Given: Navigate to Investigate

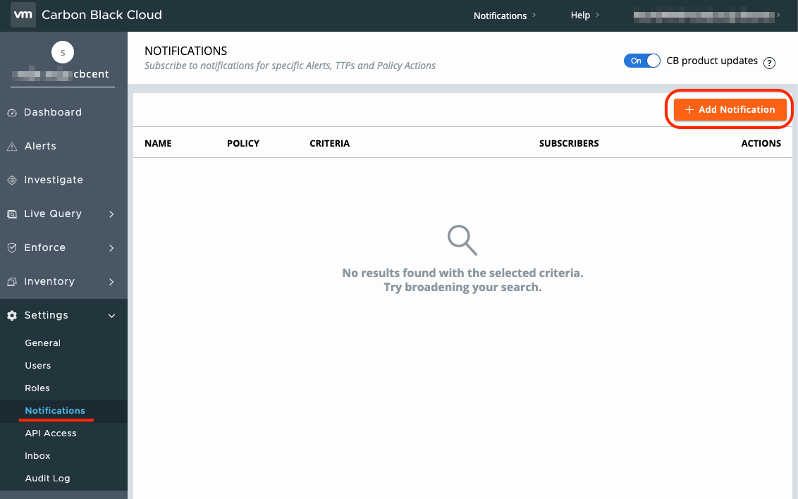Looking at the screenshot, I should [x=54, y=180].
